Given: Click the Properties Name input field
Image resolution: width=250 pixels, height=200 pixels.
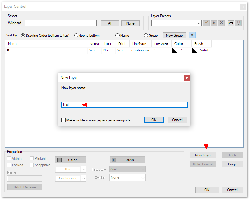Looking at the screenshot, I should click(25, 179).
